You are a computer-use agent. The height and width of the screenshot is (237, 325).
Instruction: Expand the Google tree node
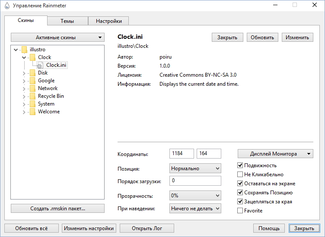coord(24,81)
